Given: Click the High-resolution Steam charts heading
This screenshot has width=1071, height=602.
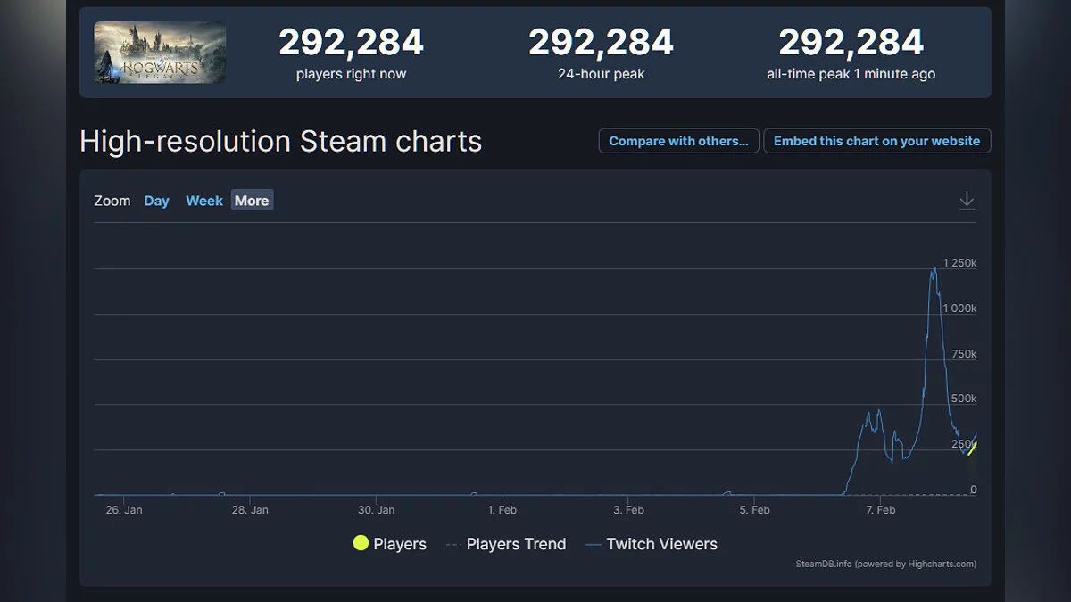Looking at the screenshot, I should (x=280, y=141).
